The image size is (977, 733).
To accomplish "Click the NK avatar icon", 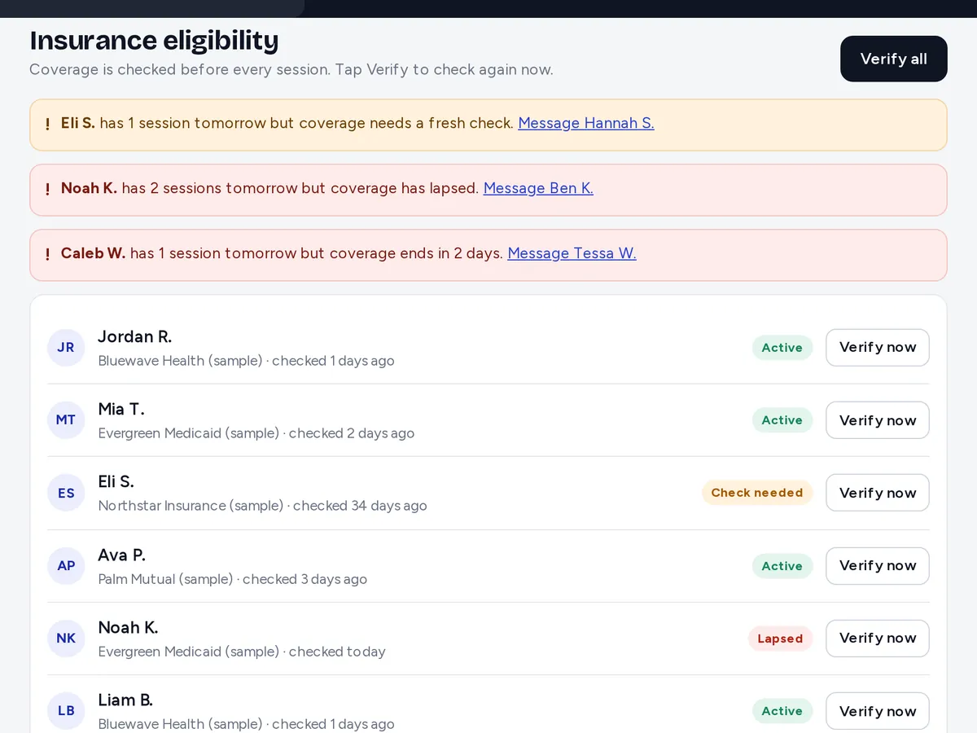I will [66, 639].
